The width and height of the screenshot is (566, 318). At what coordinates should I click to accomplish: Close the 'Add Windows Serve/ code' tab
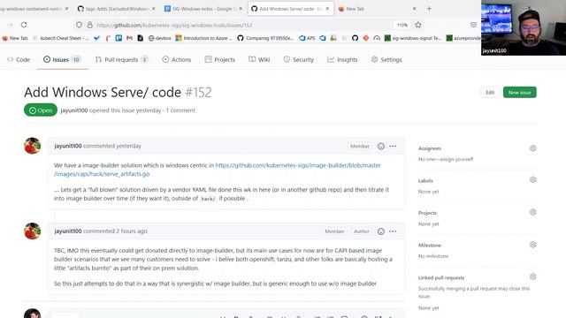pos(327,9)
